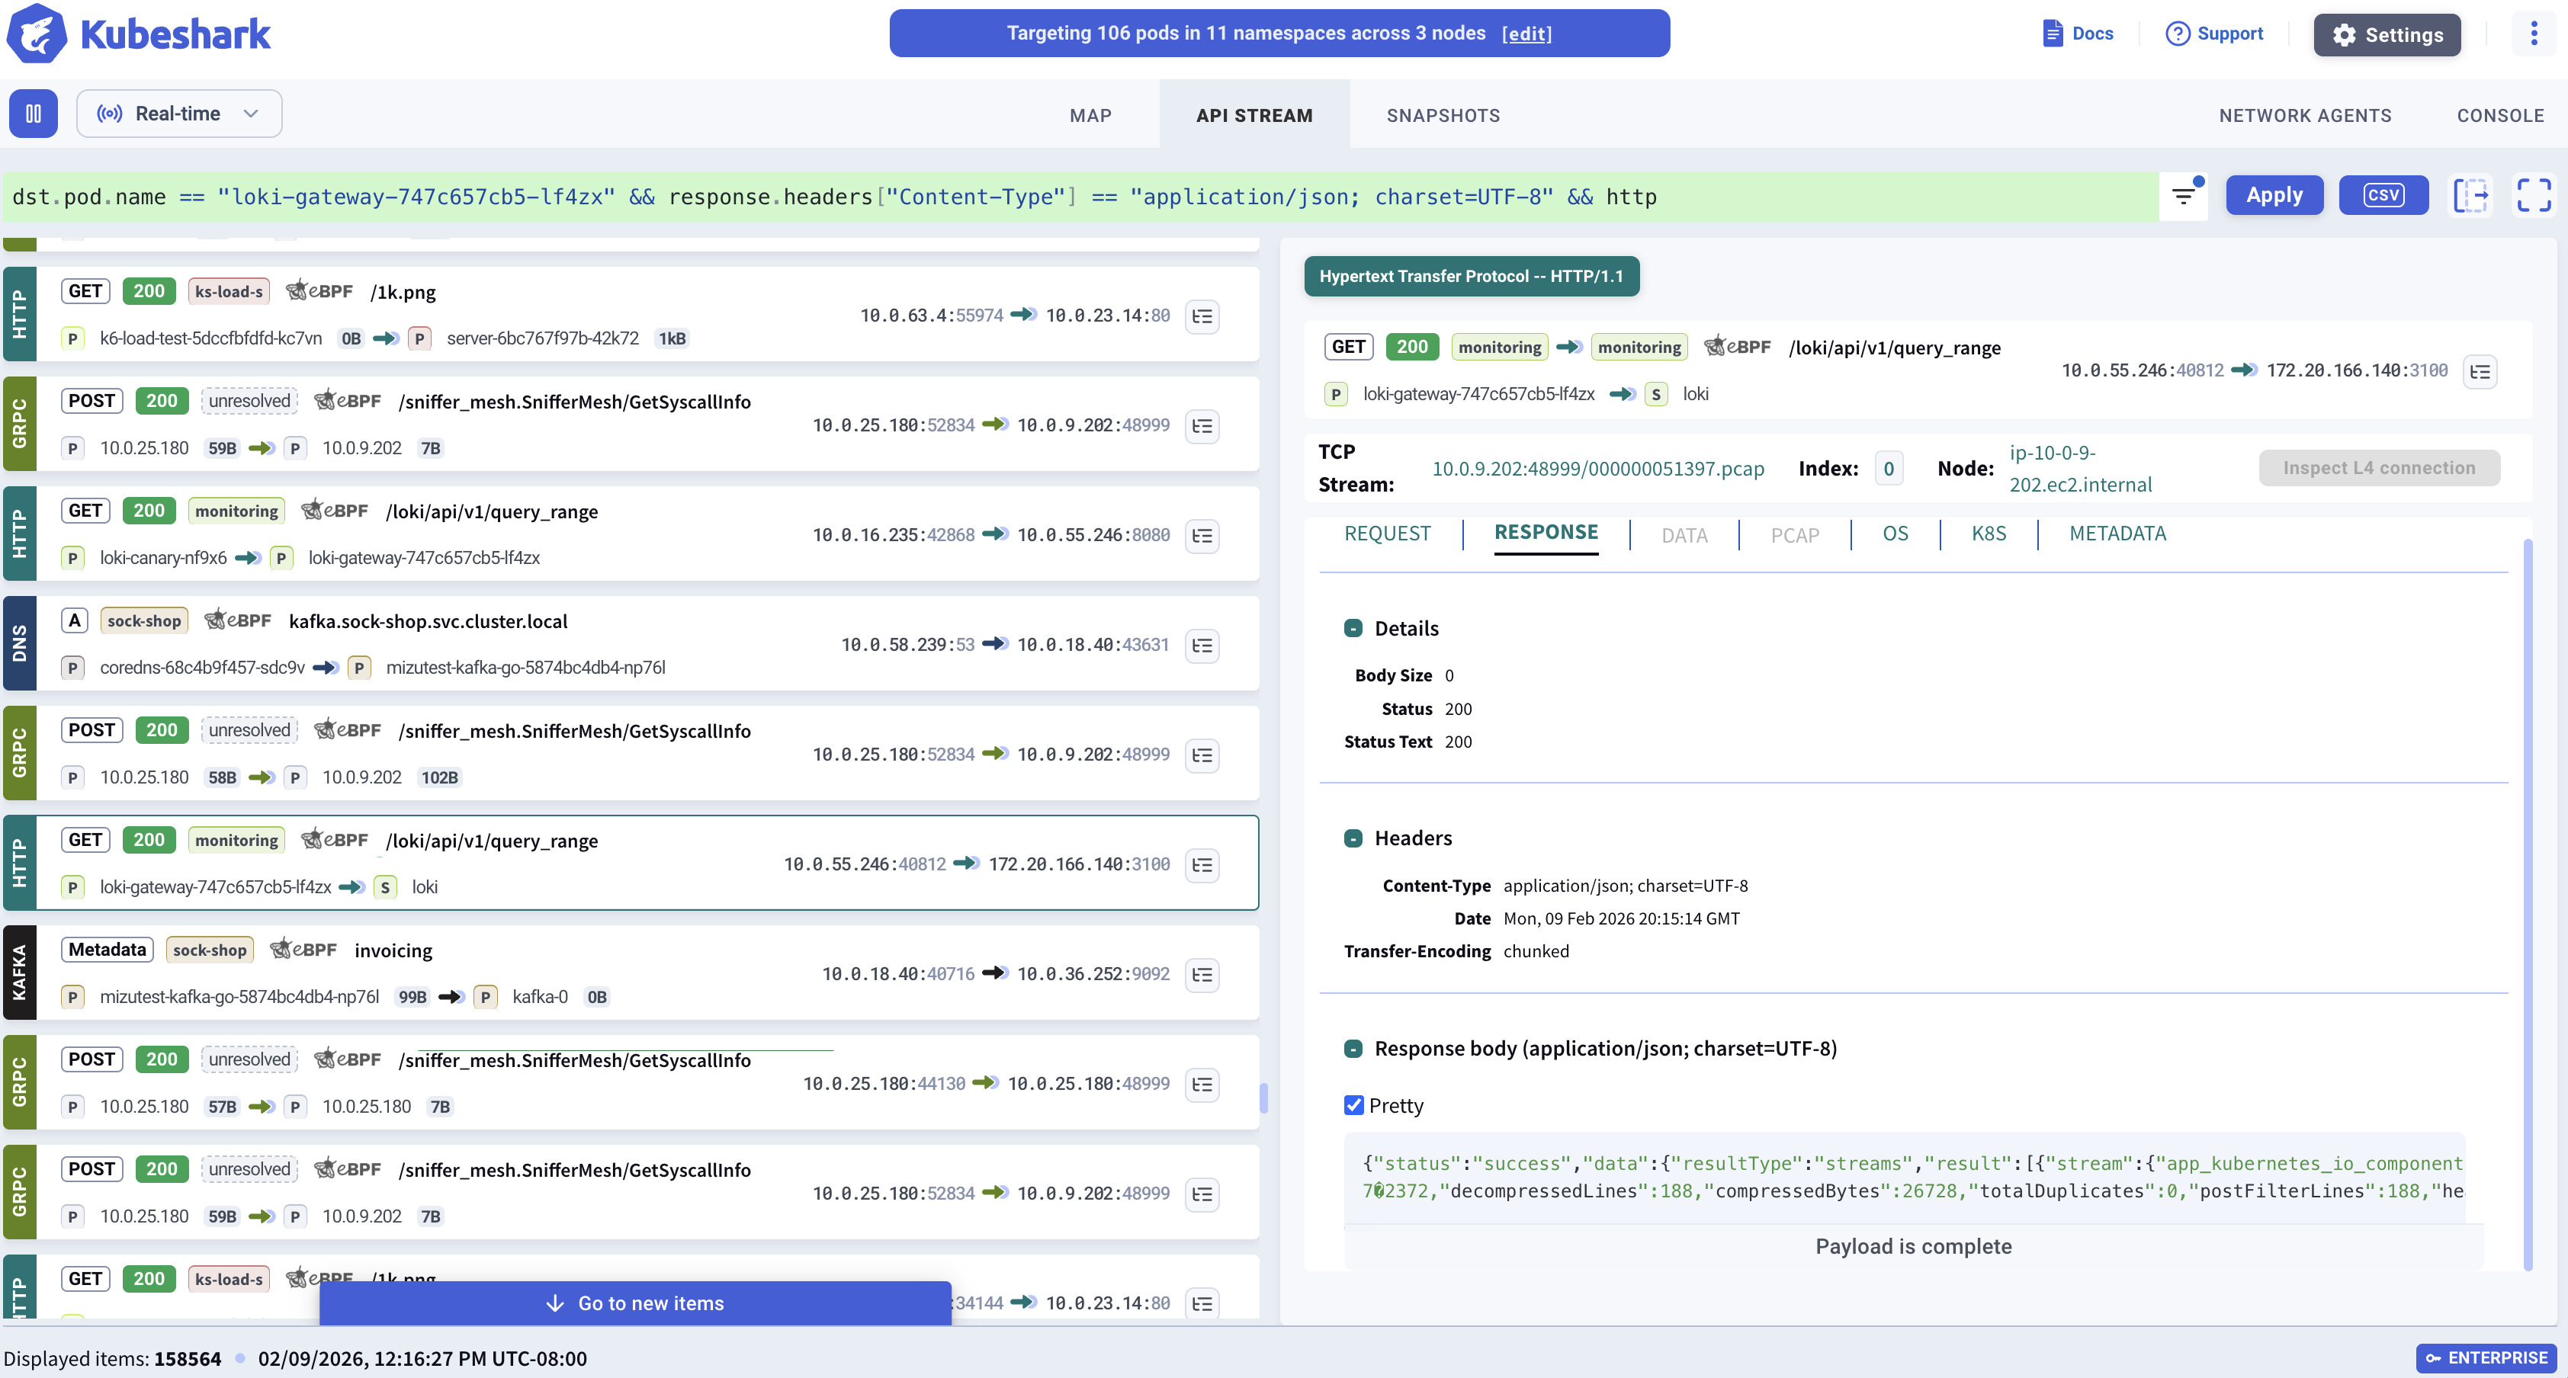Collapse the Response body section
The image size is (2568, 1378).
pos(1353,1048)
